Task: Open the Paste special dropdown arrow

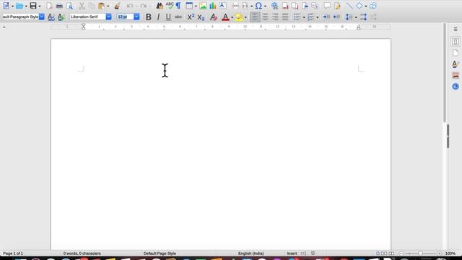Action: point(108,6)
